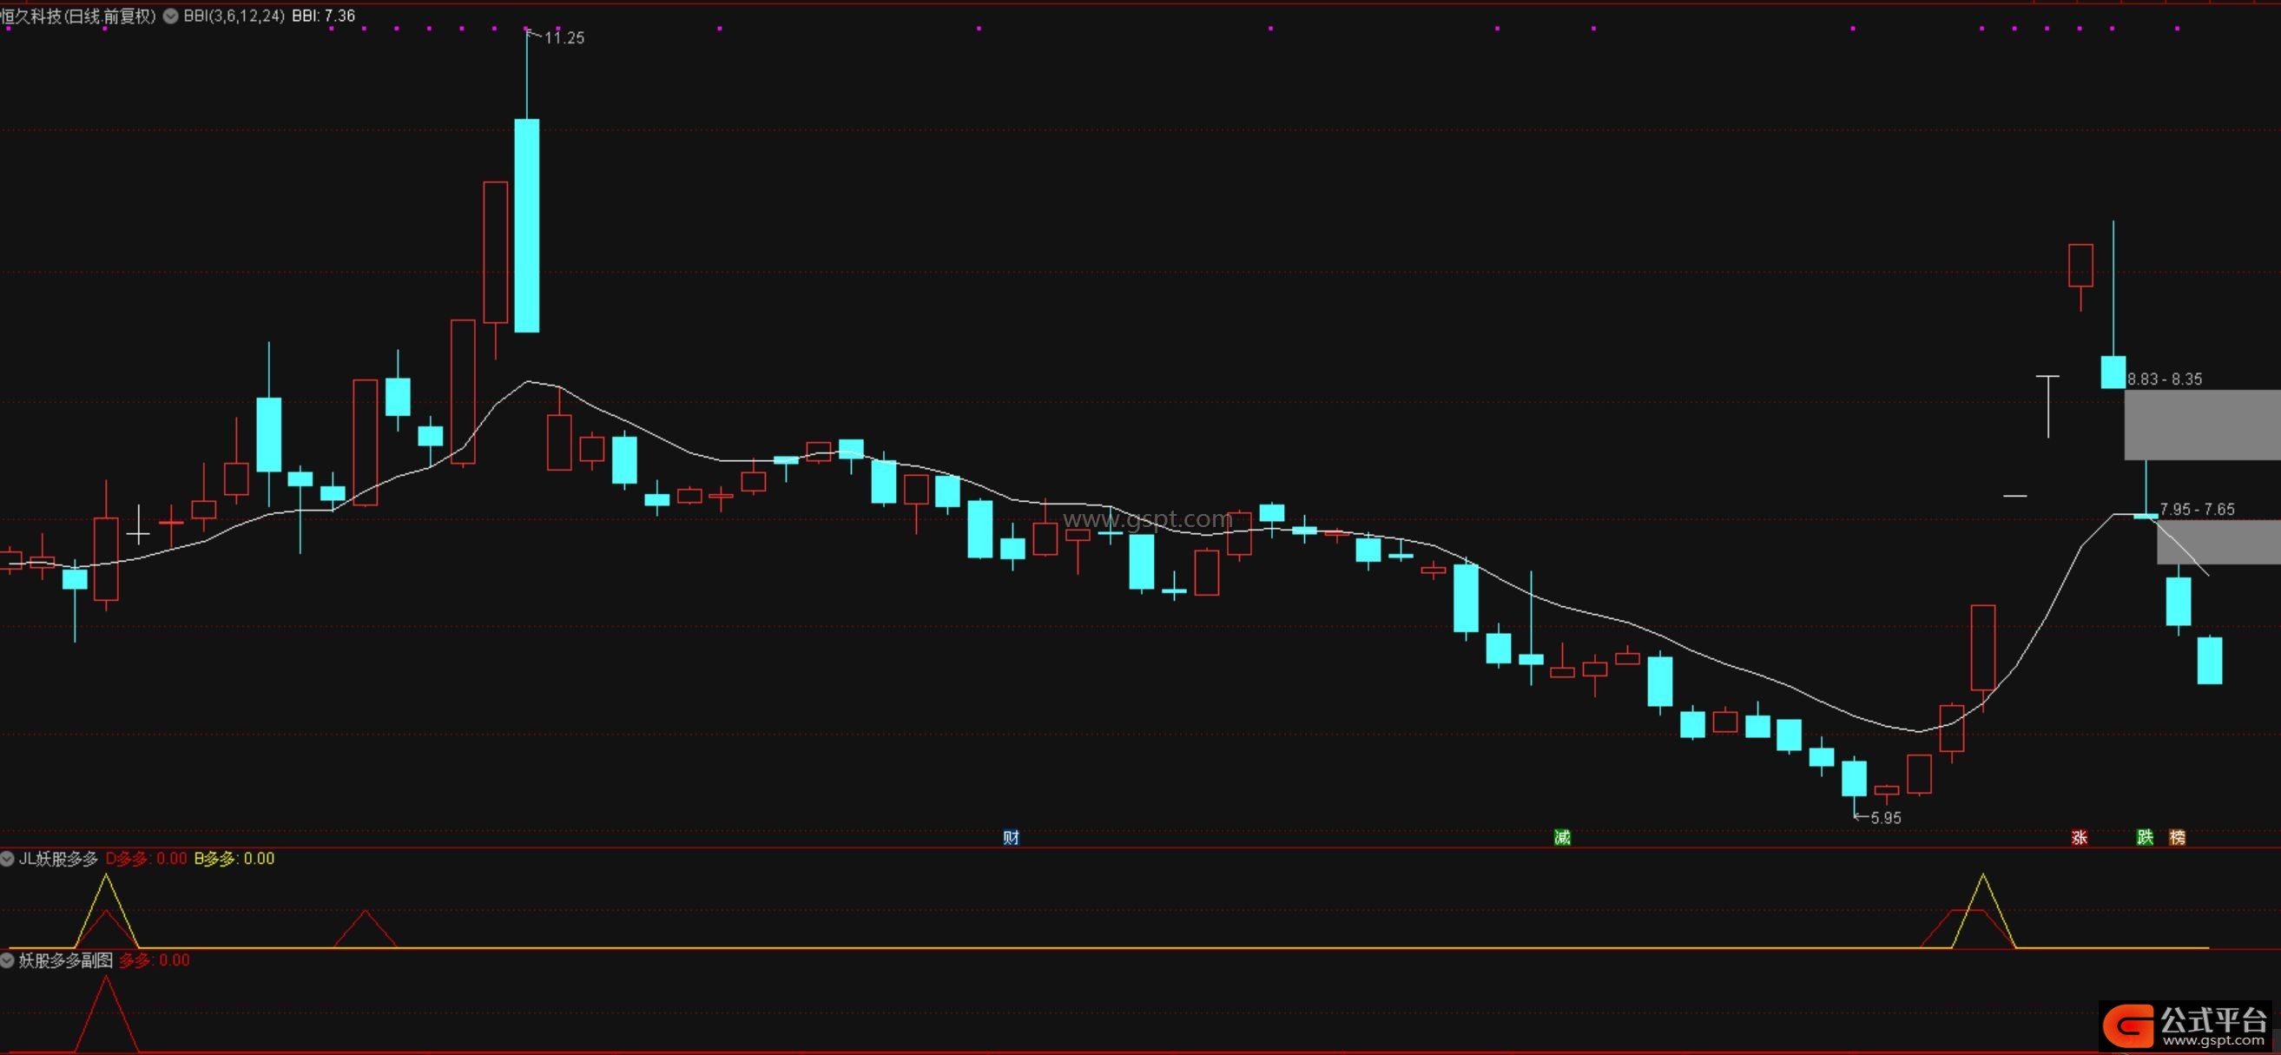This screenshot has width=2281, height=1055.
Task: Expand the 妖股多多副图 indicator menu arrow
Action: tap(7, 960)
